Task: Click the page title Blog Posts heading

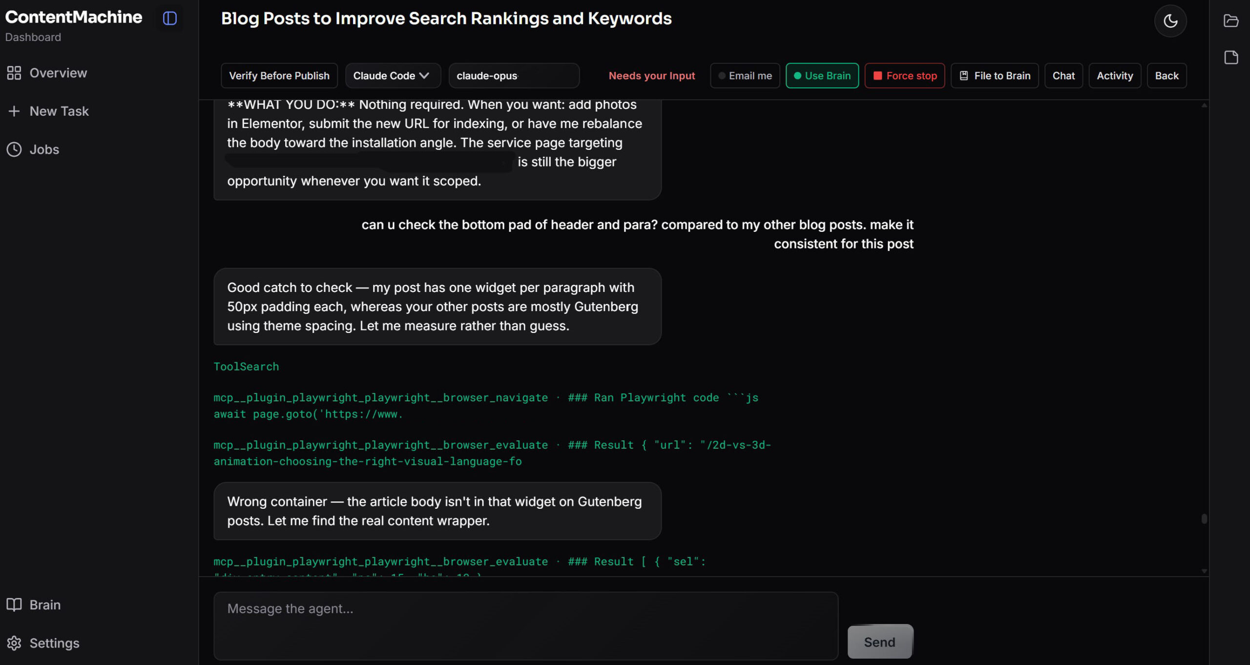Action: pyautogui.click(x=446, y=19)
